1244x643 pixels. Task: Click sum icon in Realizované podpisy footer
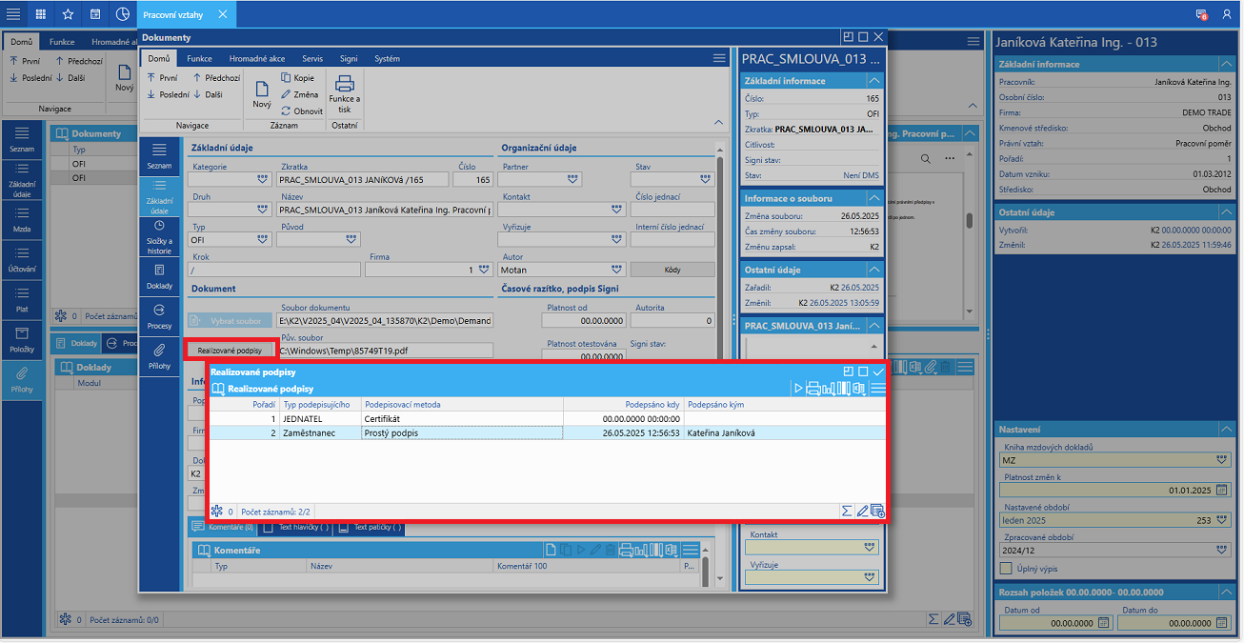coord(847,512)
